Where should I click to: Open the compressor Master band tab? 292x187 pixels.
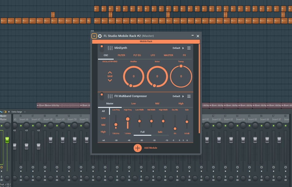tap(110, 104)
